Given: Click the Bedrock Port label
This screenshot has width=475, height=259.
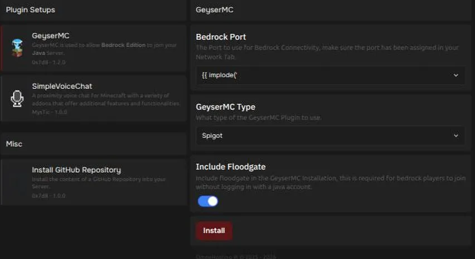Looking at the screenshot, I should coord(221,37).
